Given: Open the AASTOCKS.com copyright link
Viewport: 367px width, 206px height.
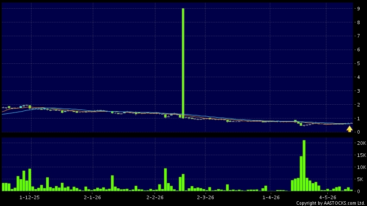Looking at the screenshot, I should 330,203.
